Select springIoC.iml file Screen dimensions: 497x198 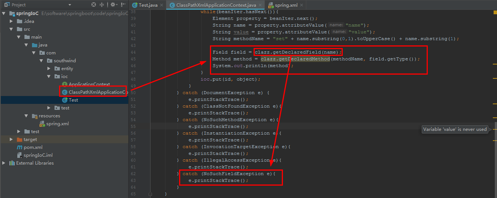click(x=38, y=155)
